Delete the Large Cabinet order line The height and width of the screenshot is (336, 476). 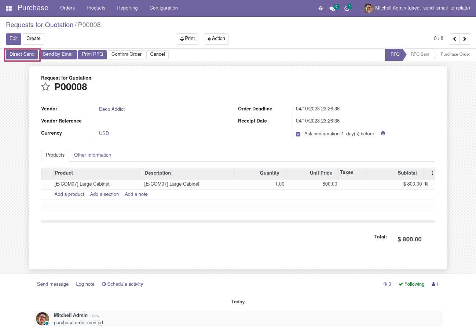pyautogui.click(x=426, y=184)
